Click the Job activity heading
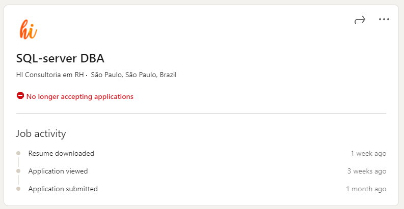The image size is (404, 209). (x=41, y=134)
